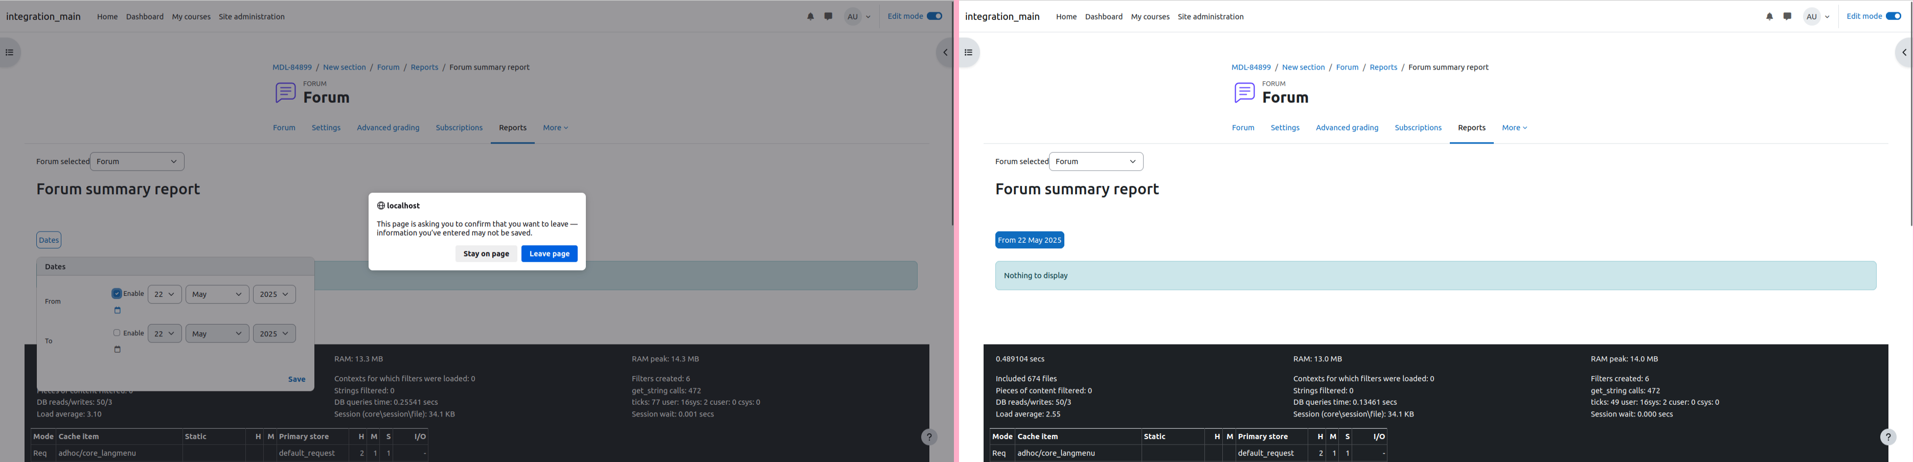Open MDL-84899 breadcrumb in right window
Image resolution: width=1914 pixels, height=462 pixels.
tap(1250, 67)
